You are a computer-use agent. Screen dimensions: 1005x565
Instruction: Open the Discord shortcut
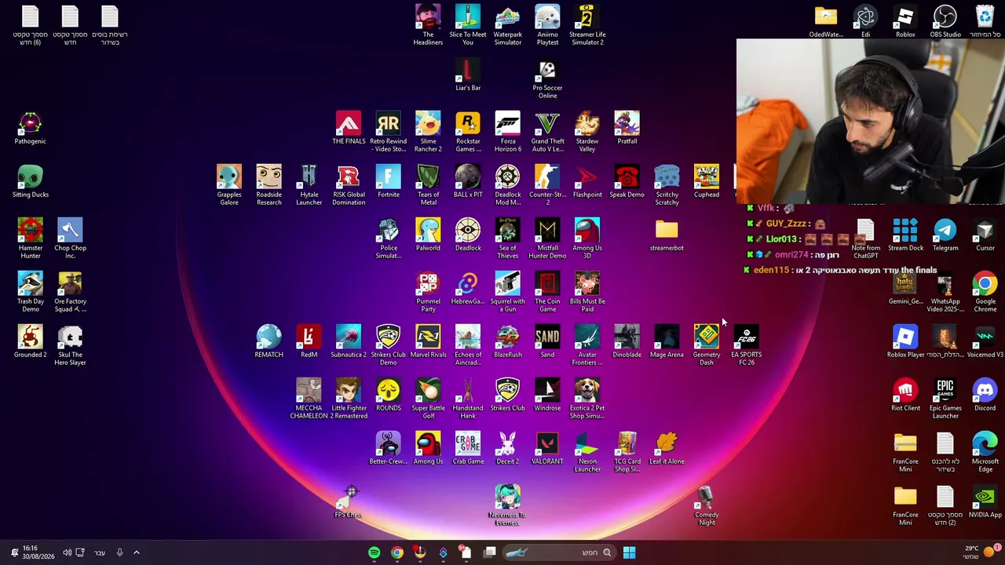(x=985, y=395)
